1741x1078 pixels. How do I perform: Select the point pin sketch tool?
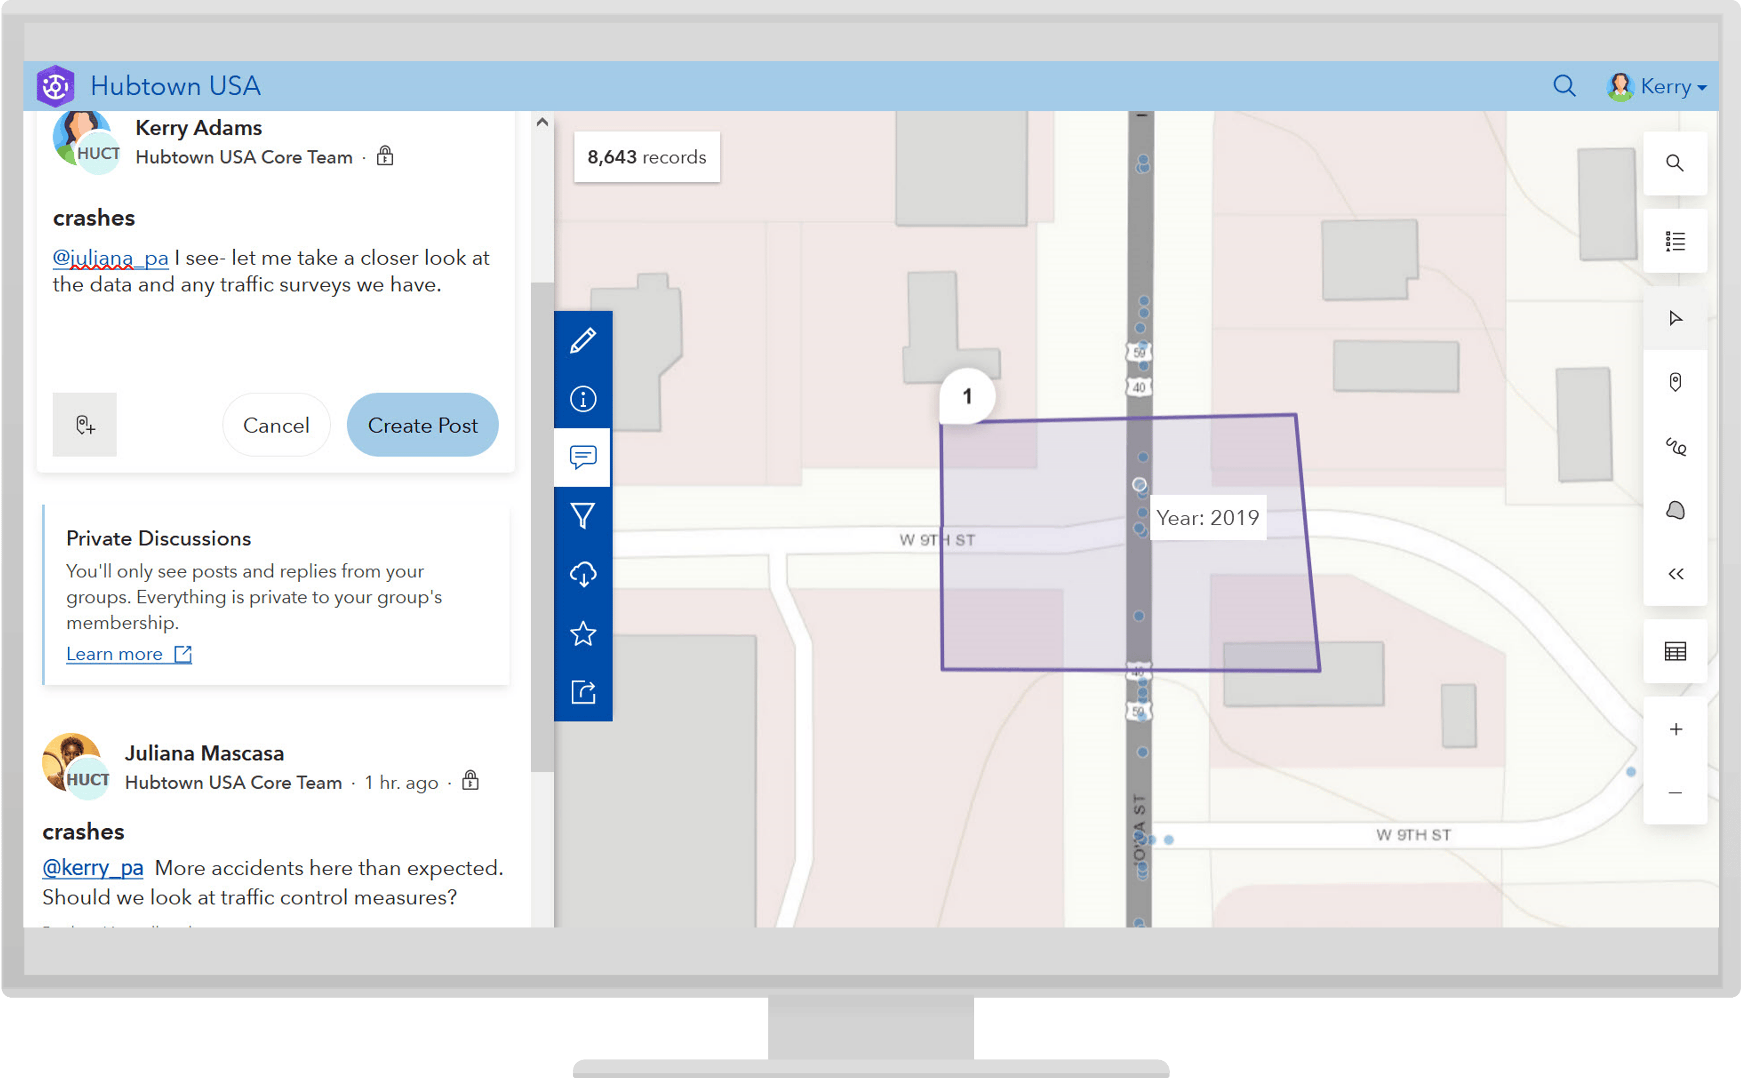click(x=1675, y=382)
